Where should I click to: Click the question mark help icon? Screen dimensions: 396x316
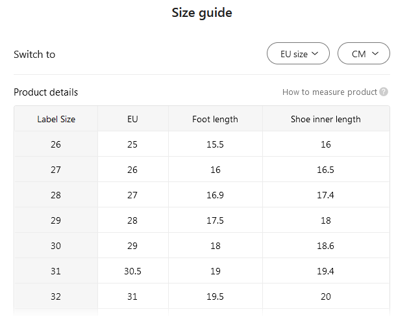[384, 92]
